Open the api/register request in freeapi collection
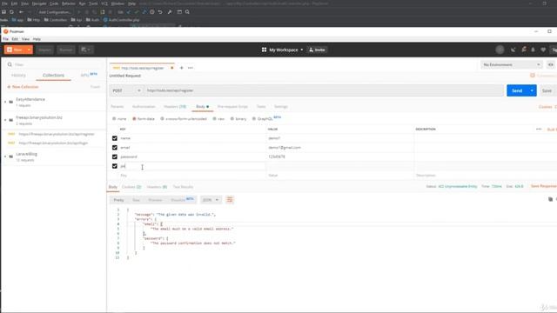Image resolution: width=557 pixels, height=313 pixels. pyautogui.click(x=56, y=134)
